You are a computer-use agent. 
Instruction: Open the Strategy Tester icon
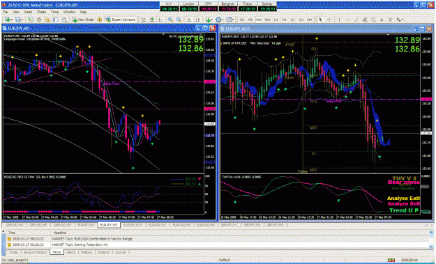click(64, 20)
